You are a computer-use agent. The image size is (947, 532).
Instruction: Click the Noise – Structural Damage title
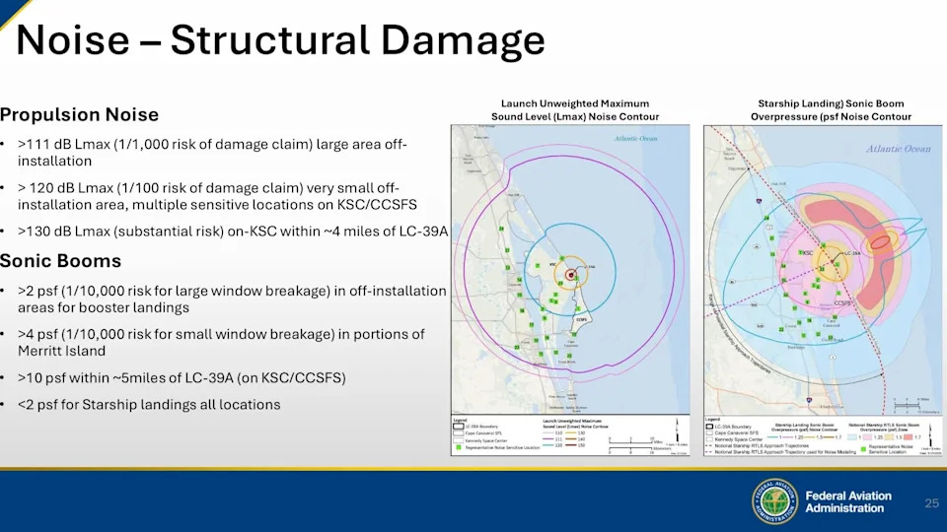(x=280, y=39)
